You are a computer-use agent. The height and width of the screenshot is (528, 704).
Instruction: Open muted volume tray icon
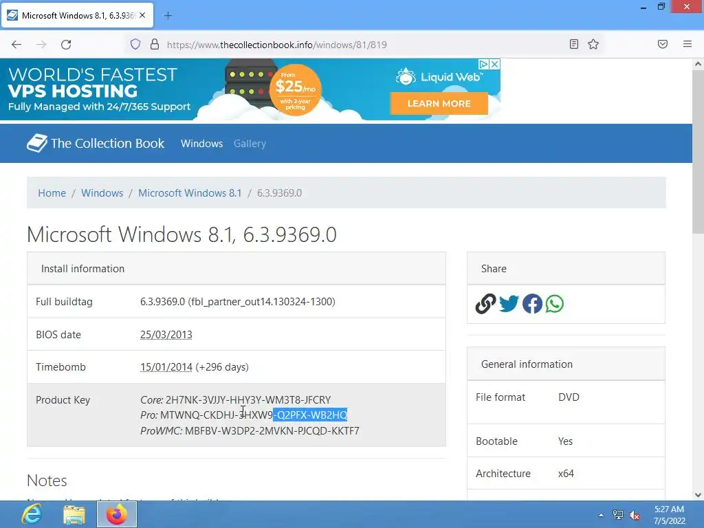tap(635, 515)
